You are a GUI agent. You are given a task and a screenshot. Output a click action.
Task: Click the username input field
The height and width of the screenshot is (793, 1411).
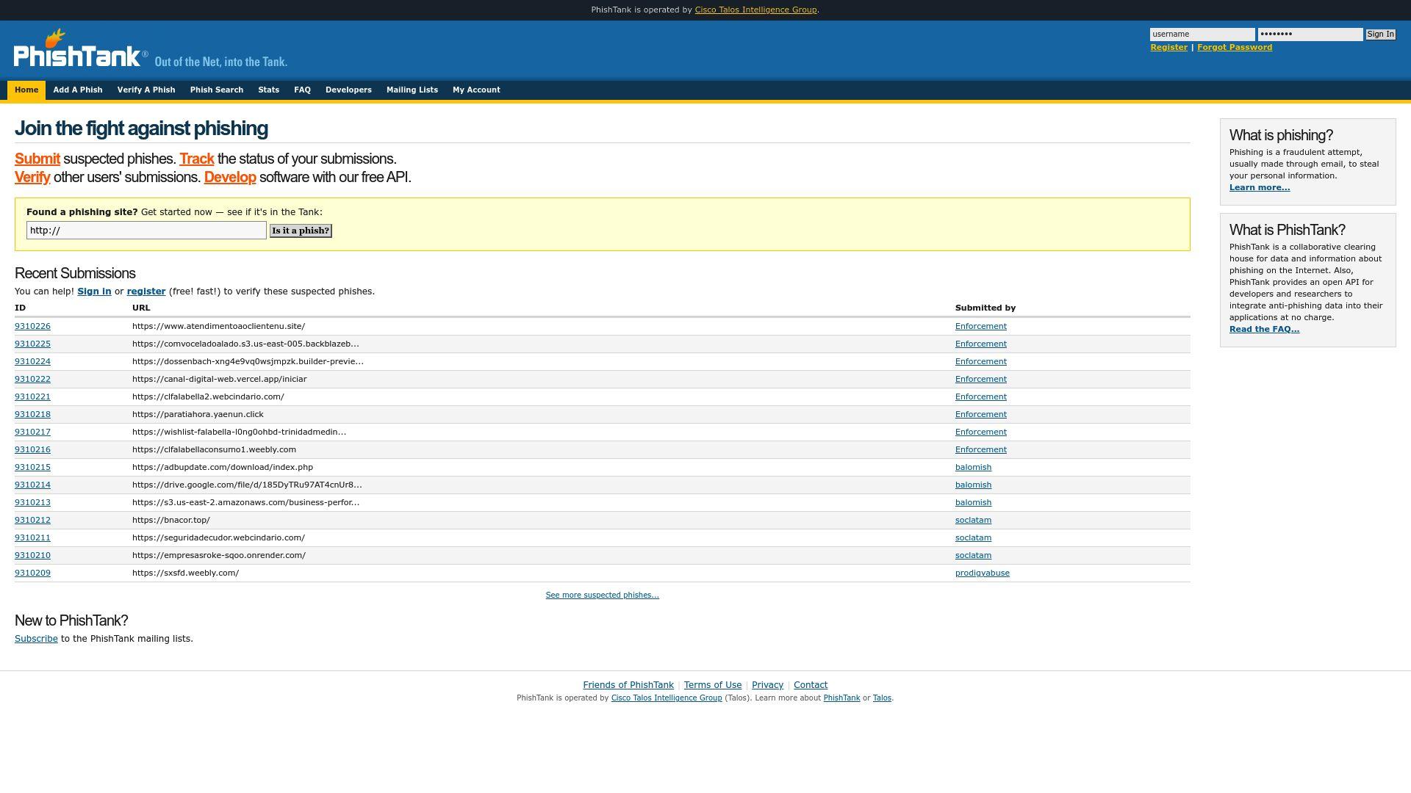click(1202, 35)
